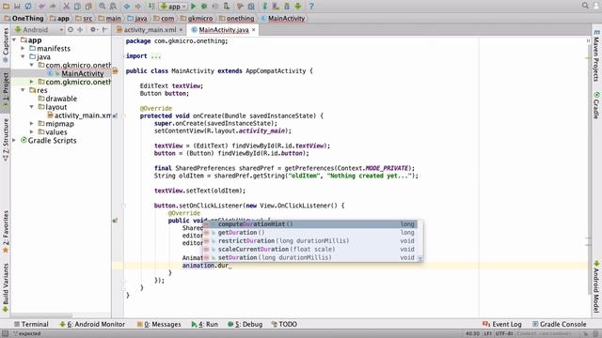The image size is (602, 338).
Task: Select MainActivity in project tree
Action: pos(82,73)
